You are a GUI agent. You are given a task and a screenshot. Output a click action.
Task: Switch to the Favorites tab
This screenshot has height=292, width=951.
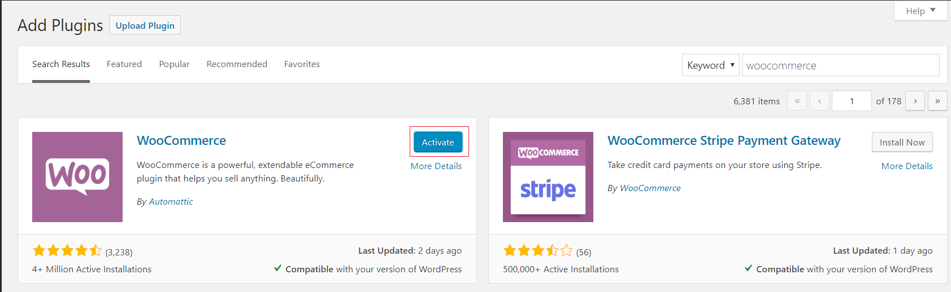(x=302, y=64)
